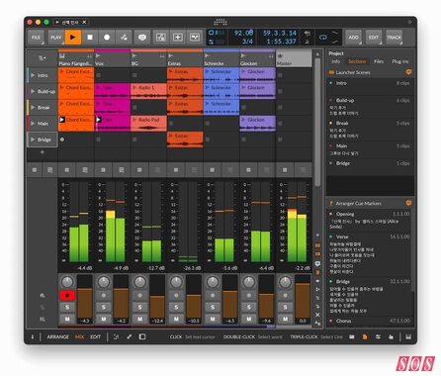Click the launcher vertical scrollbar
This screenshot has width=441, height=376.
(317, 122)
